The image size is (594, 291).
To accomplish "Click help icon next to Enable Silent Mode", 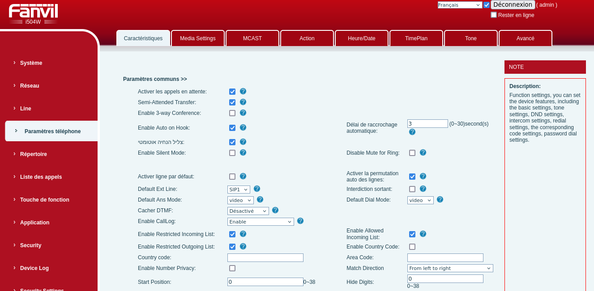I will click(x=243, y=152).
